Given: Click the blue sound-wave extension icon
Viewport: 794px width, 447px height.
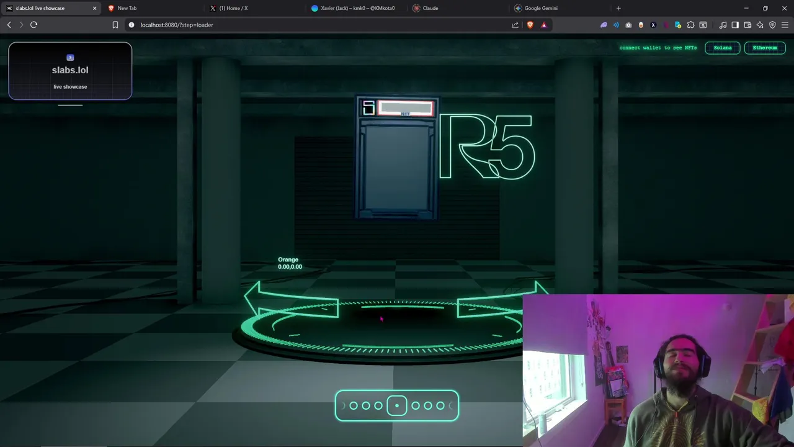Looking at the screenshot, I should click(x=616, y=25).
